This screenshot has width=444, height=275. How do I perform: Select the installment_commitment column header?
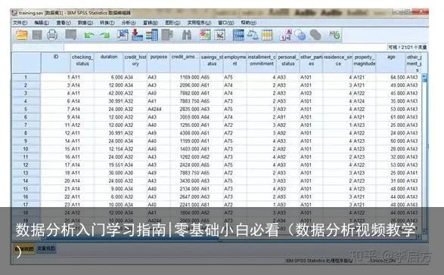tap(262, 63)
